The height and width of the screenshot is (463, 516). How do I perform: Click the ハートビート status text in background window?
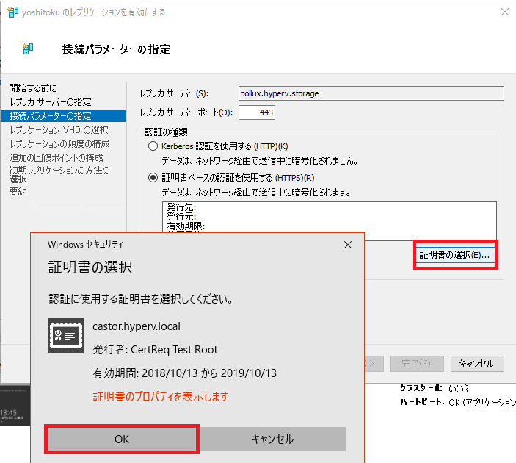point(458,402)
